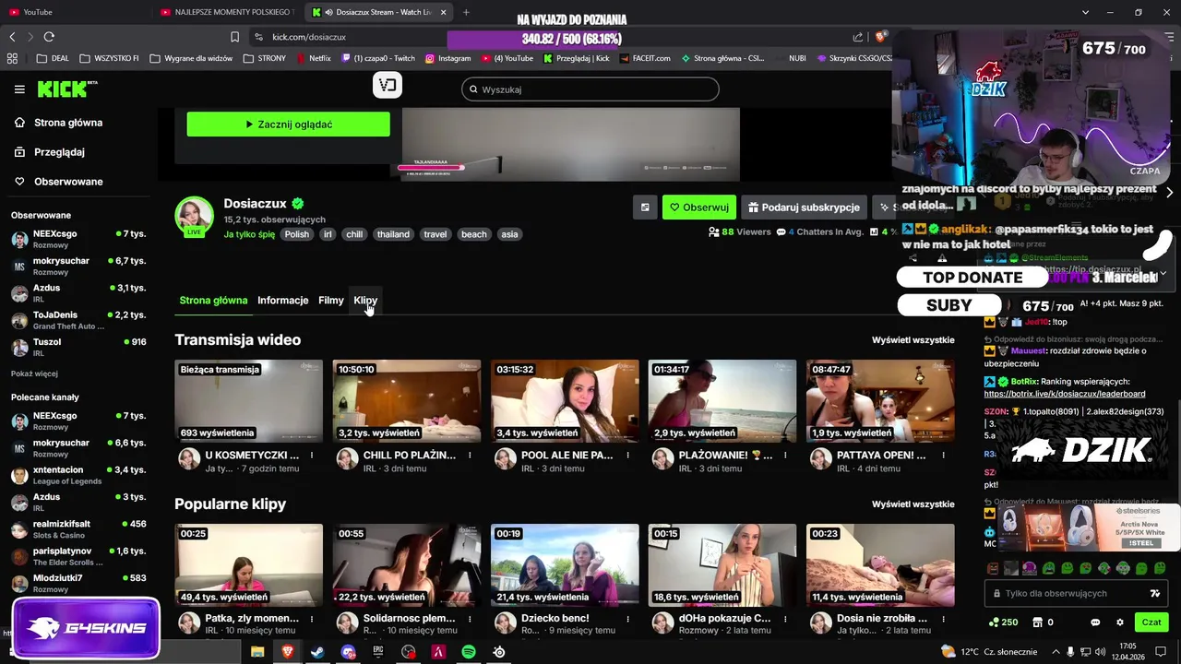
Task: Click the green Czat send button
Action: (x=1151, y=622)
